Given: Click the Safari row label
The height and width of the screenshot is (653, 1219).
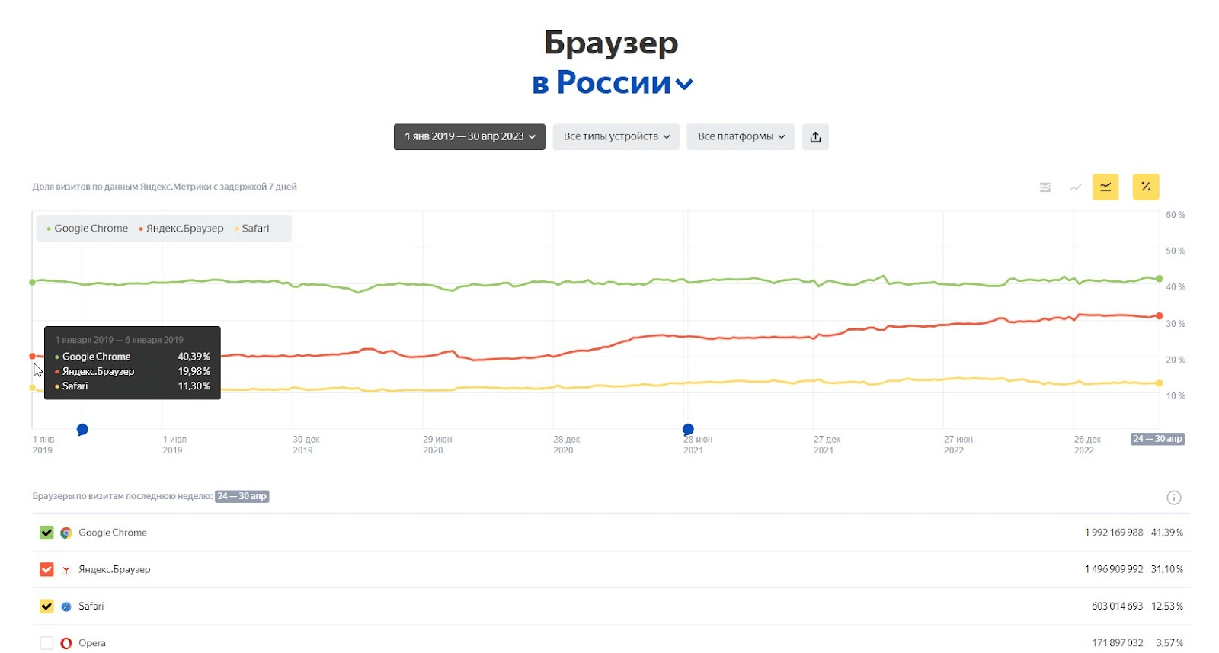Looking at the screenshot, I should tap(91, 607).
